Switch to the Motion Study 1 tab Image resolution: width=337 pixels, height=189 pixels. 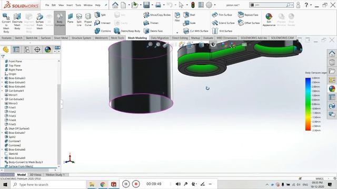[55, 175]
